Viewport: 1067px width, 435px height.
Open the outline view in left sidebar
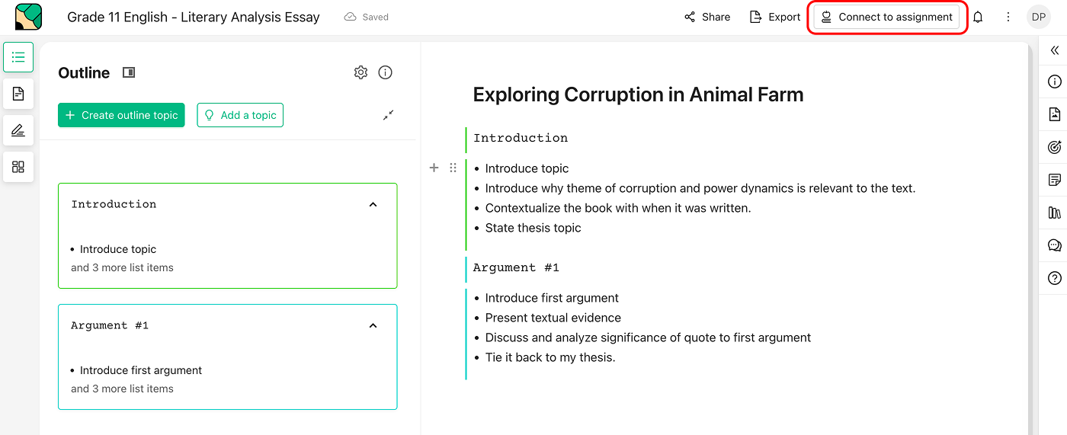click(18, 57)
